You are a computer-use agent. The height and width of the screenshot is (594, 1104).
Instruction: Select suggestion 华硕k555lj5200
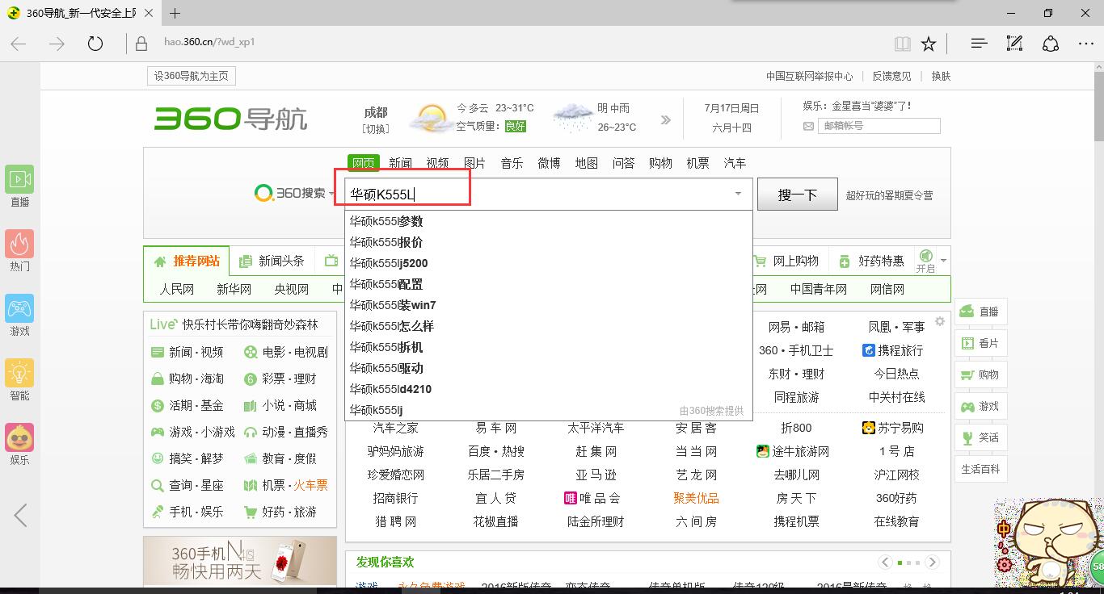(x=549, y=263)
